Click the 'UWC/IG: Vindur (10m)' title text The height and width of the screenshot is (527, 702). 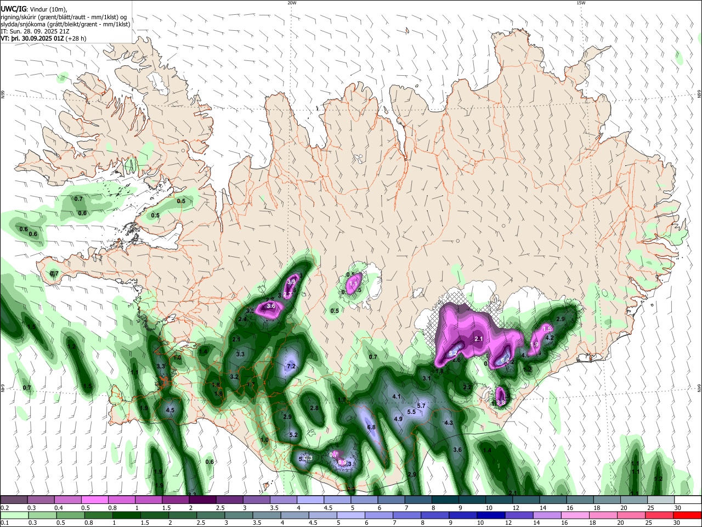pos(34,9)
